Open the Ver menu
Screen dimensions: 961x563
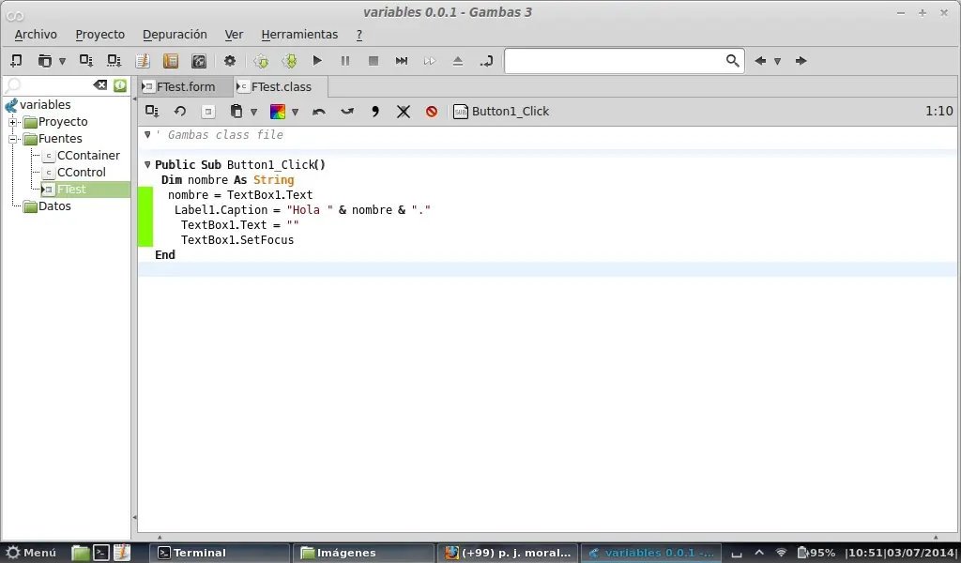[234, 35]
